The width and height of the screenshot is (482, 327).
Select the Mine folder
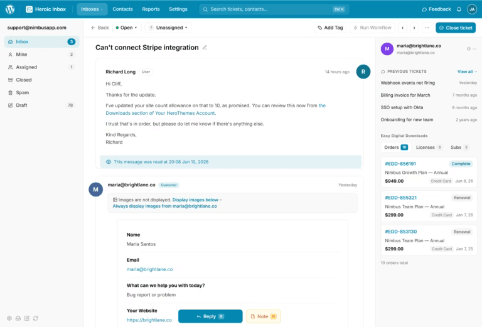point(41,55)
